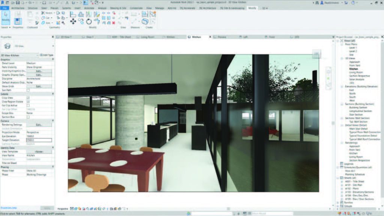This screenshot has height=216, width=384.
Task: Click the Cut geometry tool
Action: click(46, 18)
